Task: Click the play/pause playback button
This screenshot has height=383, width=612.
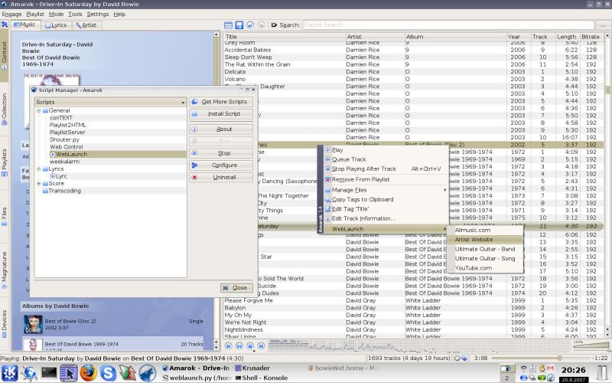Action: coord(239,346)
